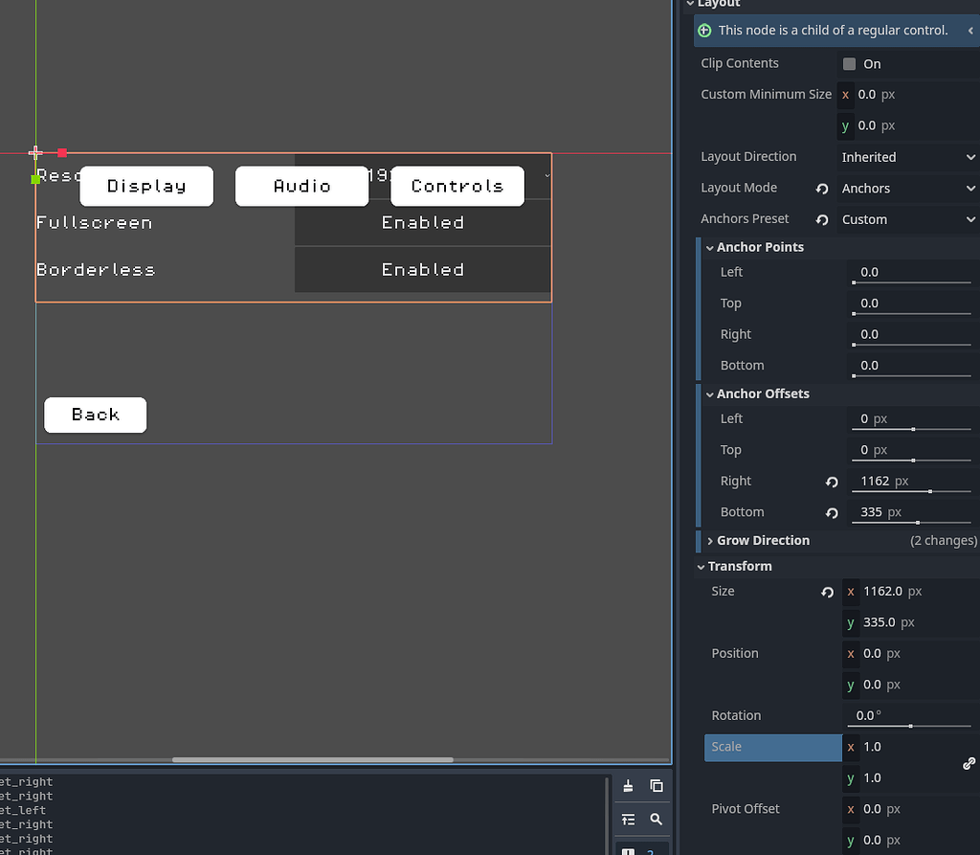Revert the Size property to default
Viewport: 980px width, 855px height.
tap(827, 592)
